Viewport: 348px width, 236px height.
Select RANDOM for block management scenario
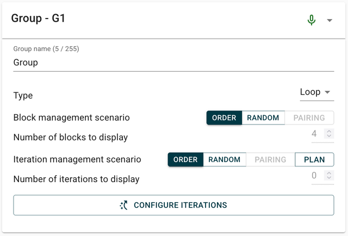[263, 117]
